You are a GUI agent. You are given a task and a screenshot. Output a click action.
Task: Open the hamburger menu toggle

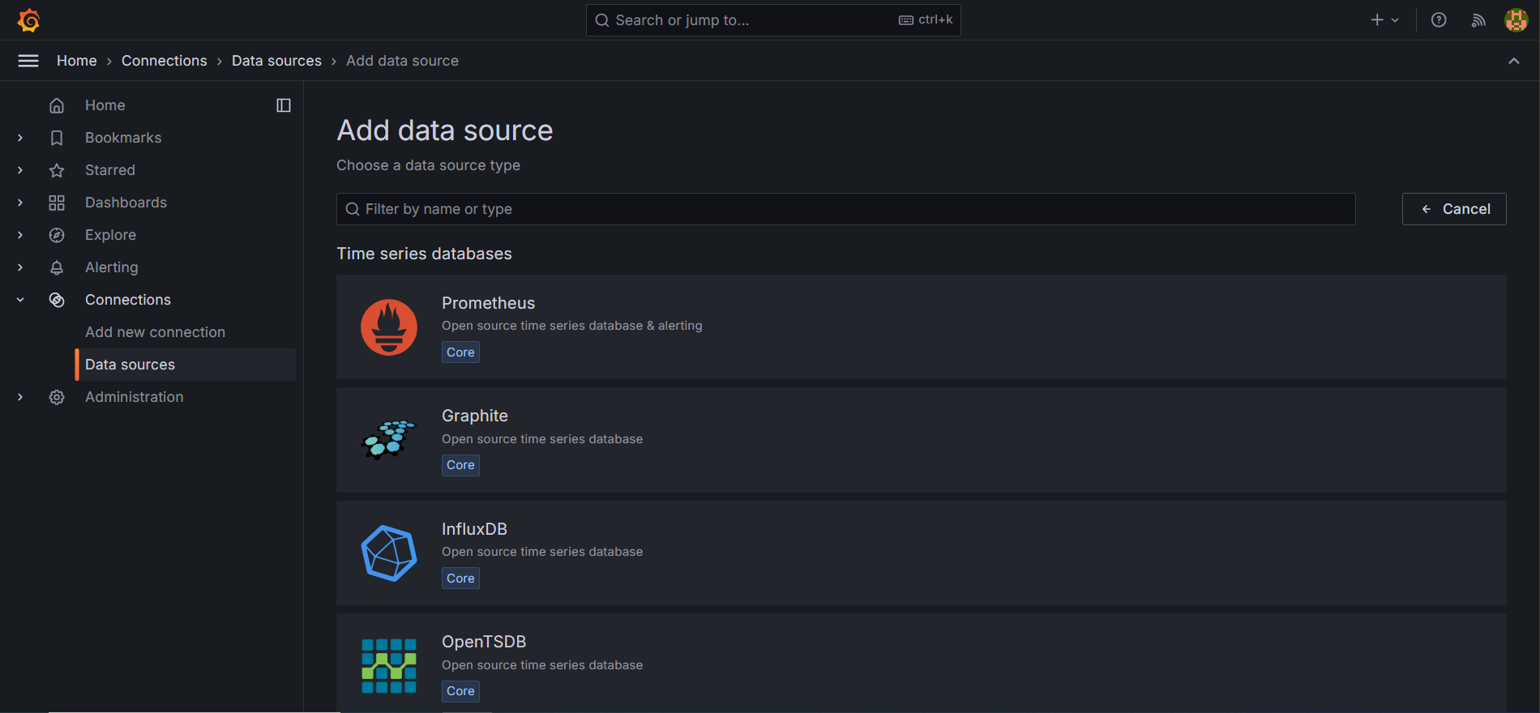[x=28, y=61]
